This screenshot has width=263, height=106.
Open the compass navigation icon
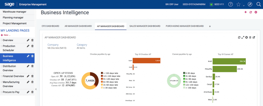point(250,4)
